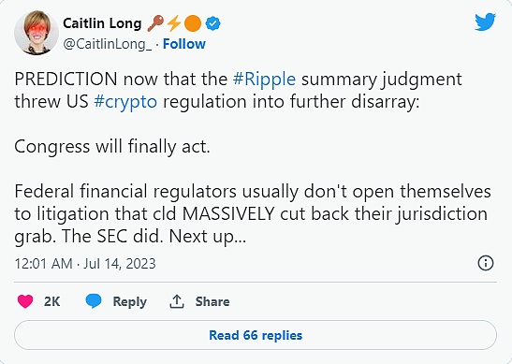Click the lightning bolt emoji

click(x=174, y=23)
